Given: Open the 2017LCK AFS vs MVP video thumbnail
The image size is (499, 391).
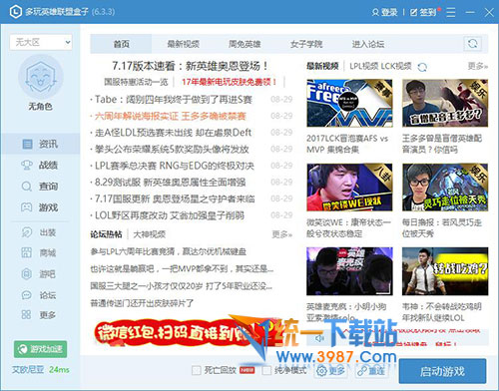Looking at the screenshot, I should pos(349,103).
